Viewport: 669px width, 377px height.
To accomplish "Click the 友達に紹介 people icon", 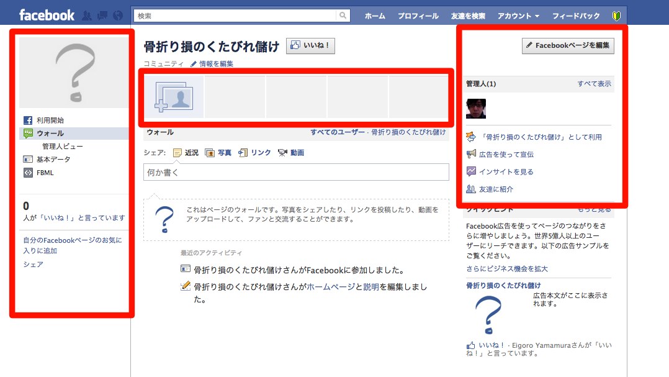I will 471,189.
